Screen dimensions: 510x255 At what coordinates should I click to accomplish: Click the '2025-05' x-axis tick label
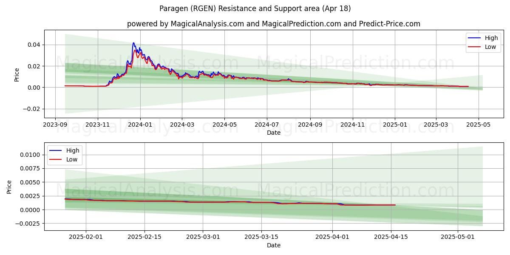click(479, 125)
